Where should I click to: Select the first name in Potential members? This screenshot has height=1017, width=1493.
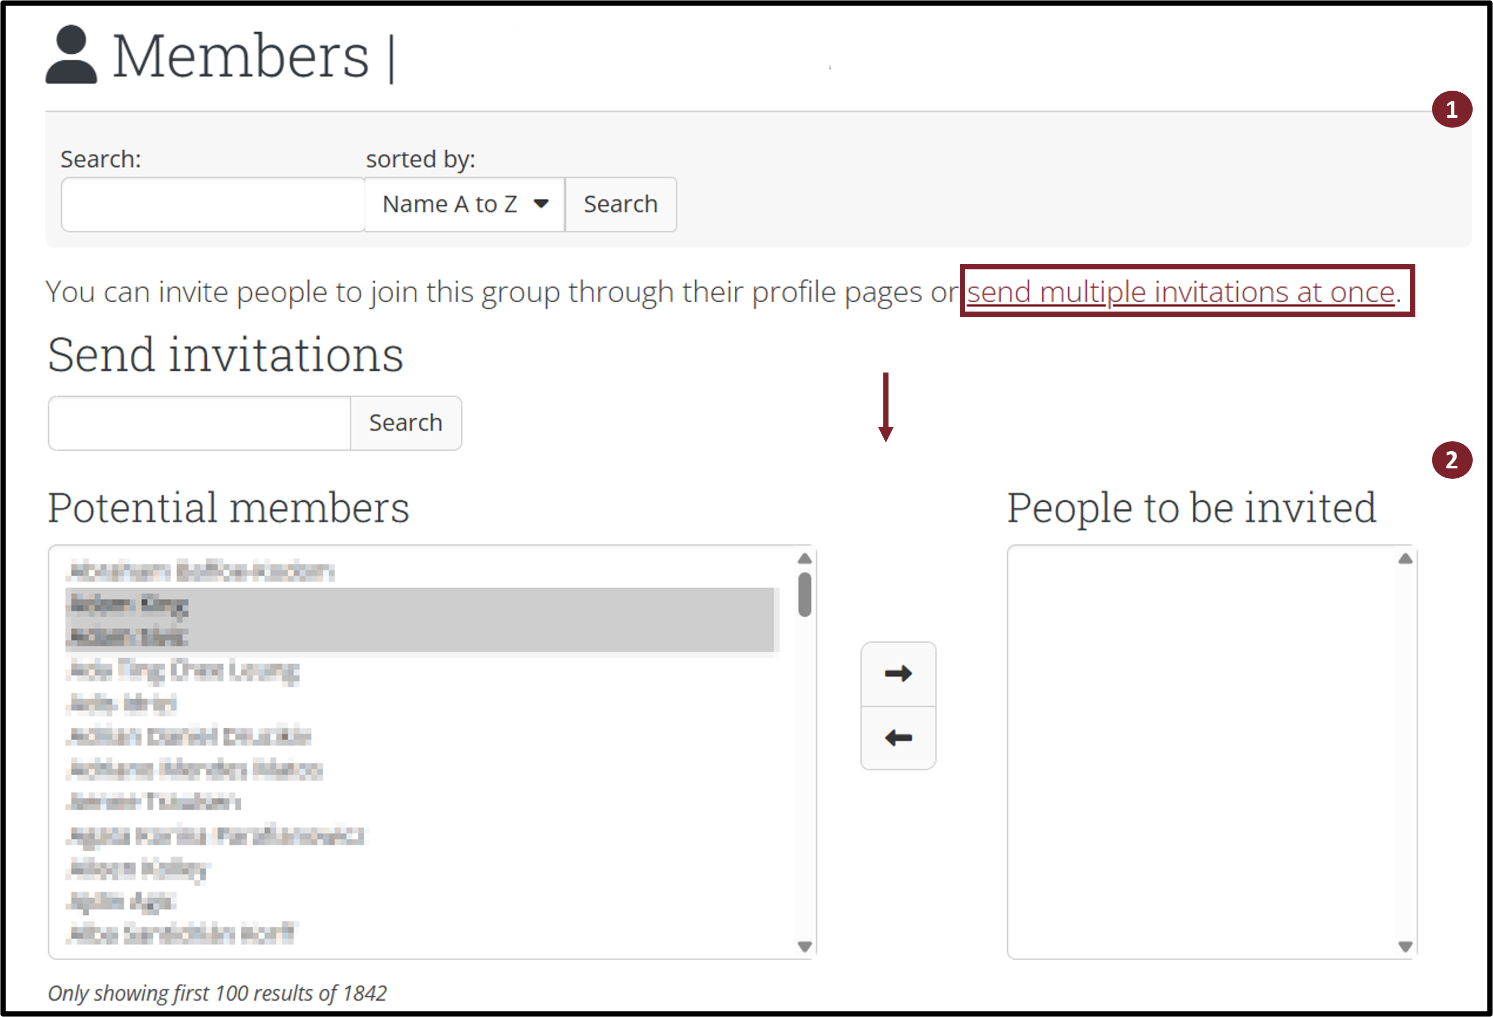pos(201,571)
